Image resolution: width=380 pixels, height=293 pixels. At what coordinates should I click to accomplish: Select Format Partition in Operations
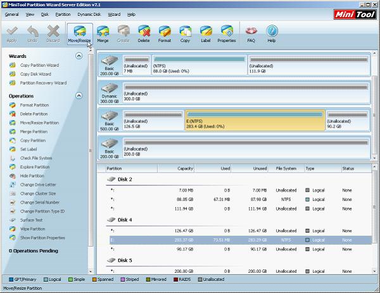(34, 105)
